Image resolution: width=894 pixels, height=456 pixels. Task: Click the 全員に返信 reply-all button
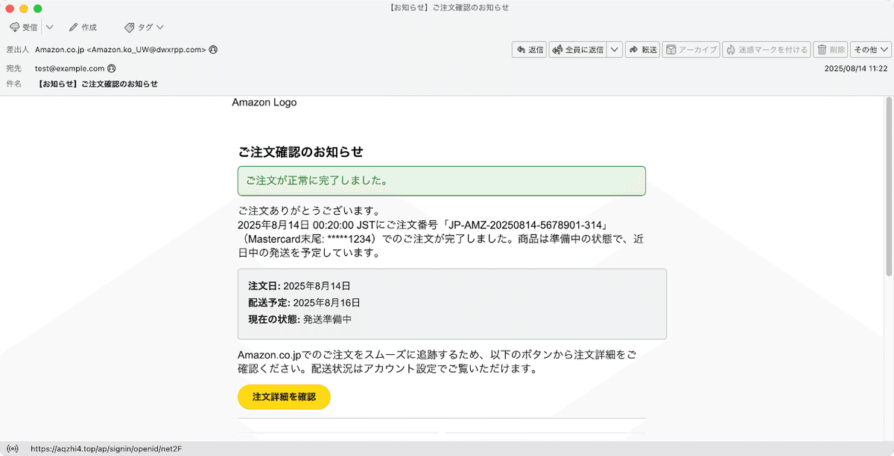click(577, 50)
